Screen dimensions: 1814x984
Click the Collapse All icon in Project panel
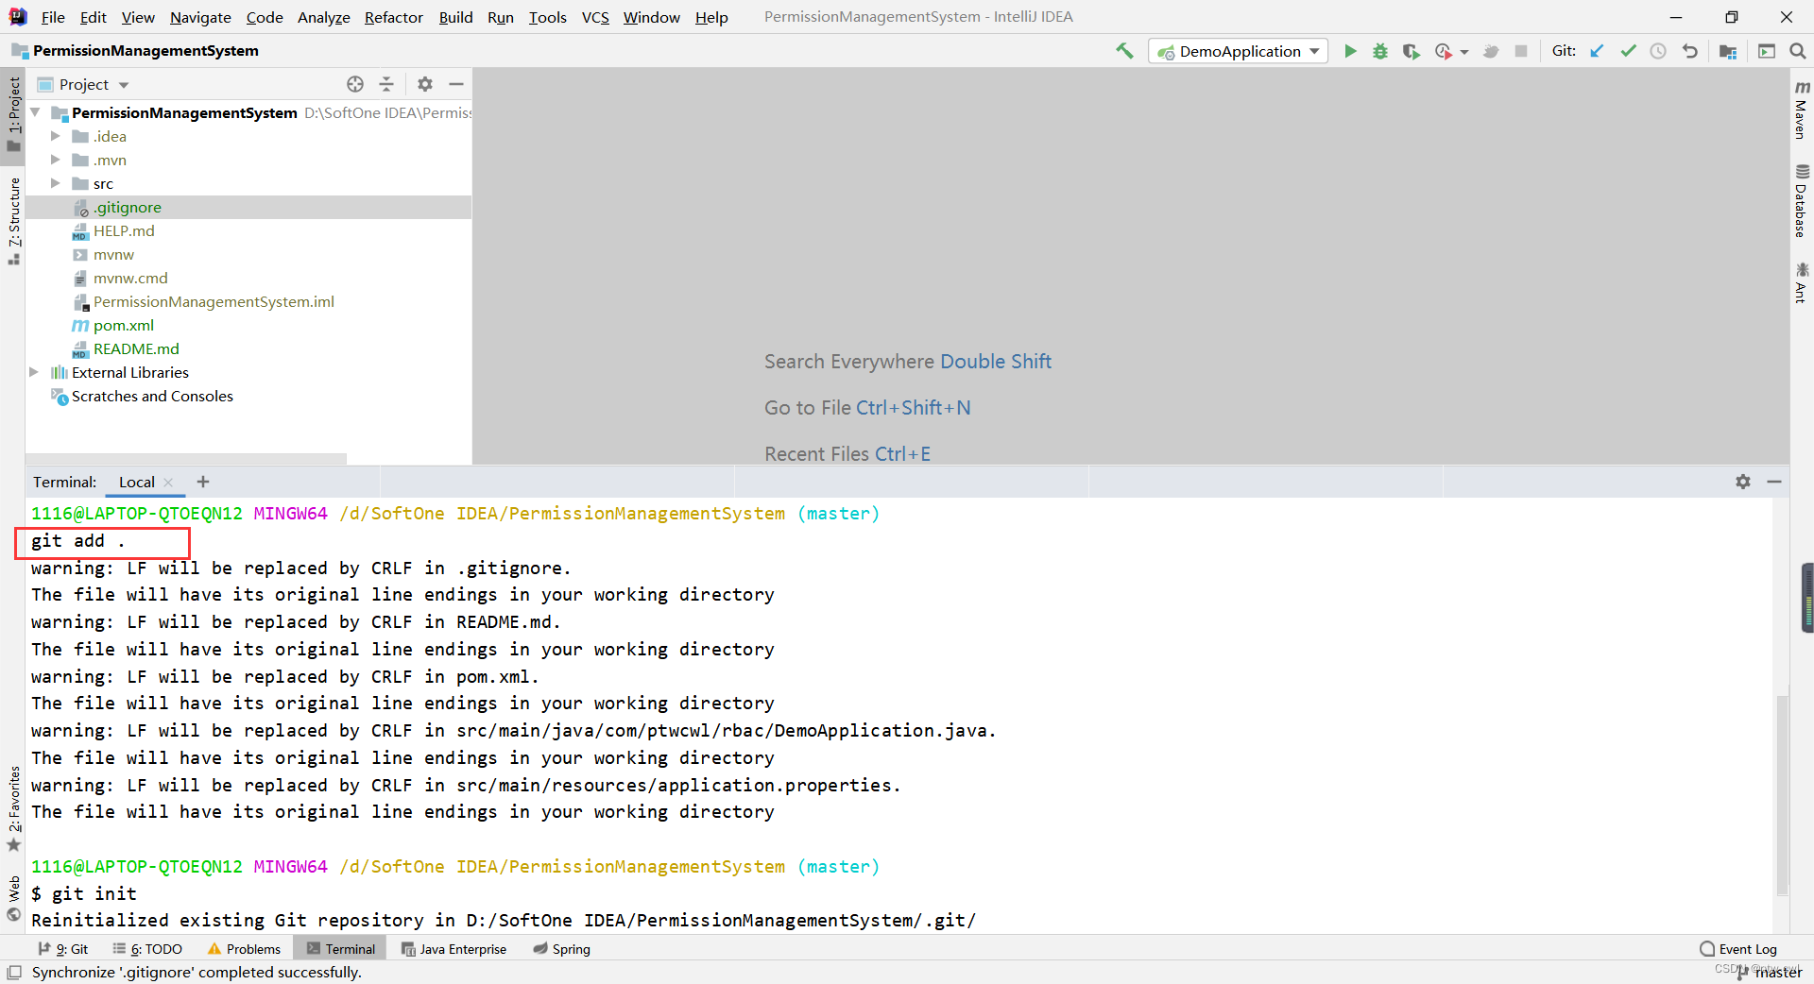coord(386,84)
